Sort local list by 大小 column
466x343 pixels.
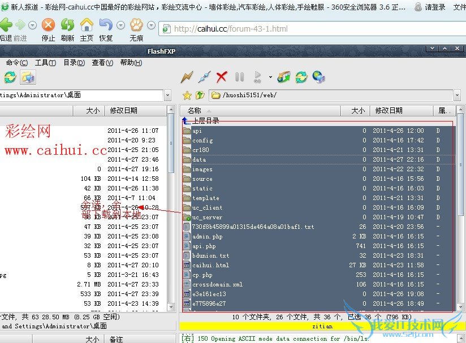coord(89,111)
